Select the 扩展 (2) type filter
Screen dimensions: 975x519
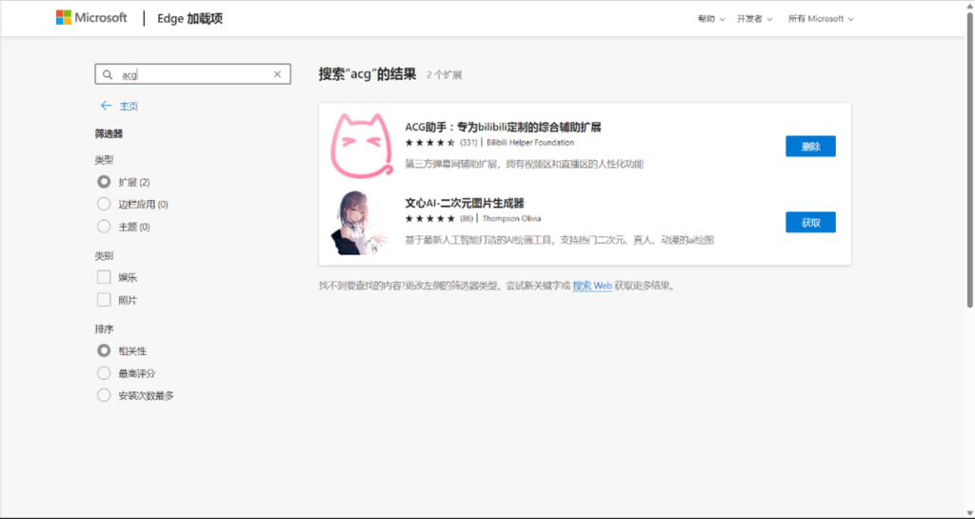pos(104,182)
